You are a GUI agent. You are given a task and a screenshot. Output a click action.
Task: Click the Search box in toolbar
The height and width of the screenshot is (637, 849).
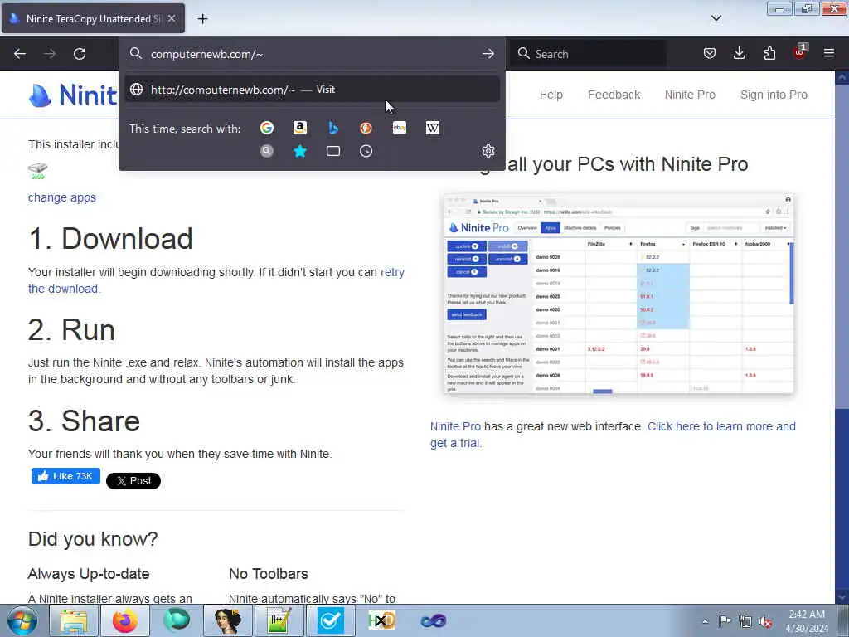pyautogui.click(x=589, y=54)
